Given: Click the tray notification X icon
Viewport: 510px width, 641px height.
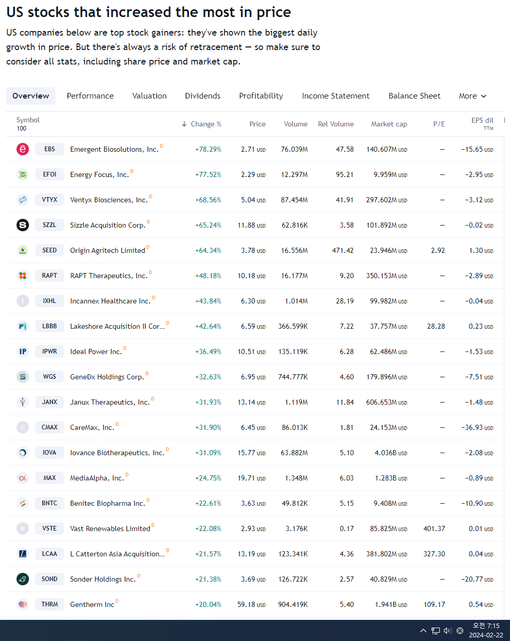Looking at the screenshot, I should 460,631.
